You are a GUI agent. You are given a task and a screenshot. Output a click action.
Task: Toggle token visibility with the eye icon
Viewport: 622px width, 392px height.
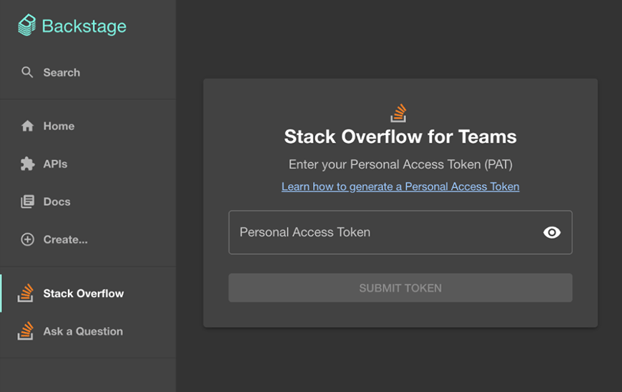(552, 232)
